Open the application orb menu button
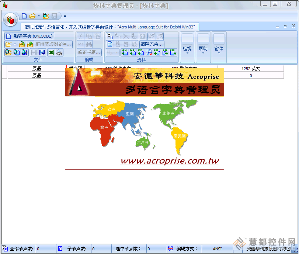The image size is (299, 254). pyautogui.click(x=10, y=20)
